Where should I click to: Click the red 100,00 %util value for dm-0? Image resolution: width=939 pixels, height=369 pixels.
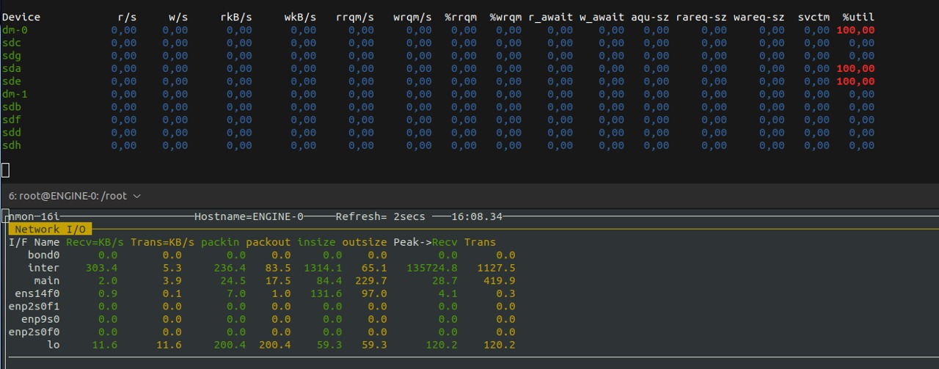point(855,30)
